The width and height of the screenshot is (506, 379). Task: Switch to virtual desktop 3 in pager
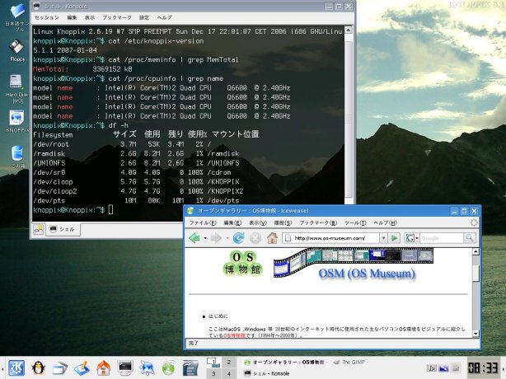(x=213, y=373)
